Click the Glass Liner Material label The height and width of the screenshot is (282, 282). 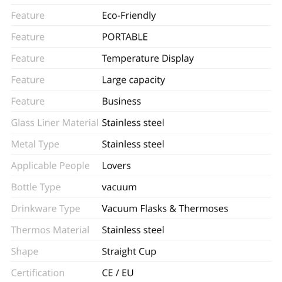point(55,123)
